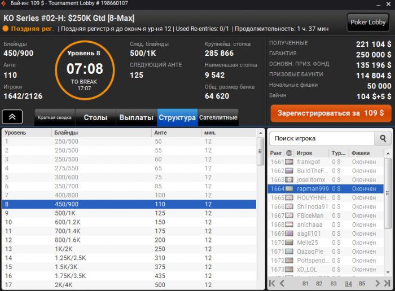Viewport: 395px width, 291px height.
Task: Open the Выплаты tab
Action: tap(137, 117)
